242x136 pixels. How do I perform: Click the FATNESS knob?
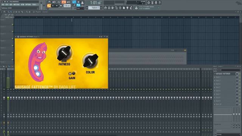click(x=64, y=53)
